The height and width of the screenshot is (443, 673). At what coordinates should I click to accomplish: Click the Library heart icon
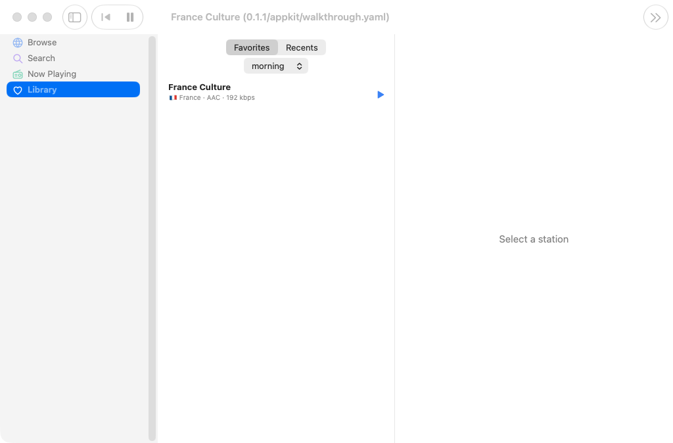[18, 90]
